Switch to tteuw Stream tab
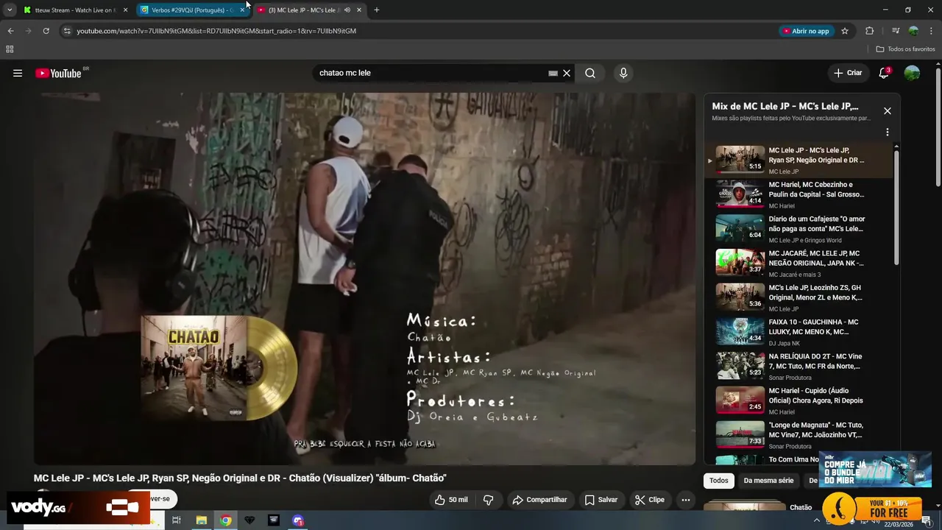The width and height of the screenshot is (942, 530). coord(76,10)
